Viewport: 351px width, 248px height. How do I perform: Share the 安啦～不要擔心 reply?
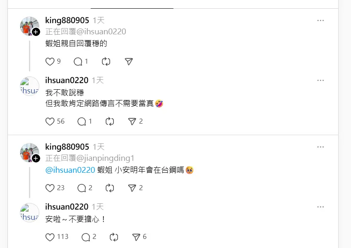click(136, 237)
